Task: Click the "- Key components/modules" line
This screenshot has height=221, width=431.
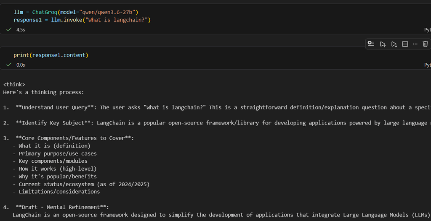Action: pos(50,161)
